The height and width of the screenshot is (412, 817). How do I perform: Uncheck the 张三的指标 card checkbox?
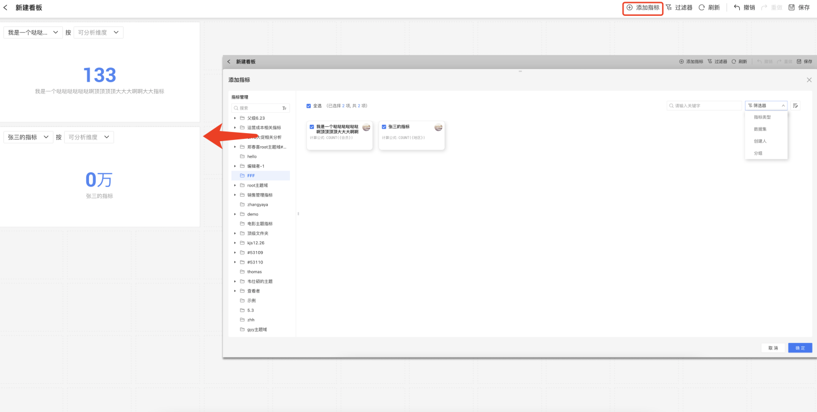(384, 127)
